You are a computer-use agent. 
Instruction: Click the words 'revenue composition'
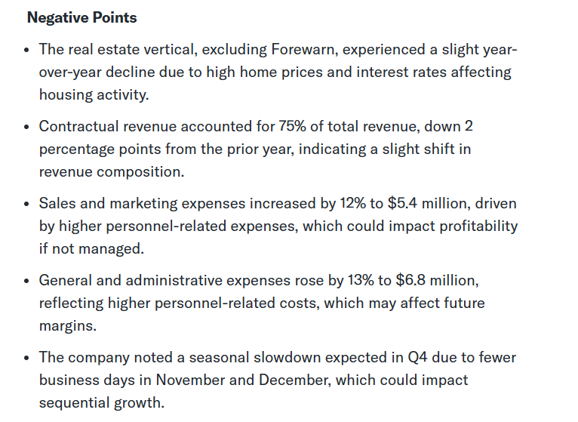[110, 172]
